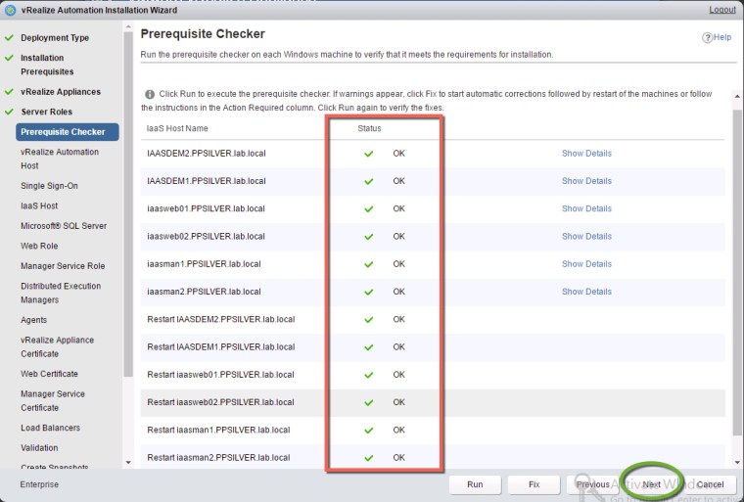Show Details for iaasweb01.PPSILVER.lab.local
744x502 pixels.
(586, 208)
